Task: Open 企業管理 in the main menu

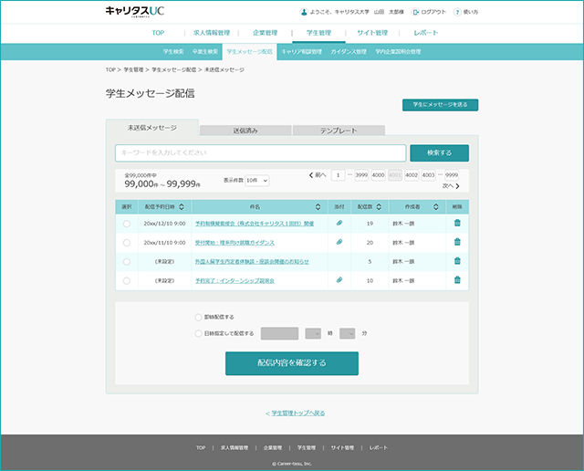Action: click(x=266, y=33)
